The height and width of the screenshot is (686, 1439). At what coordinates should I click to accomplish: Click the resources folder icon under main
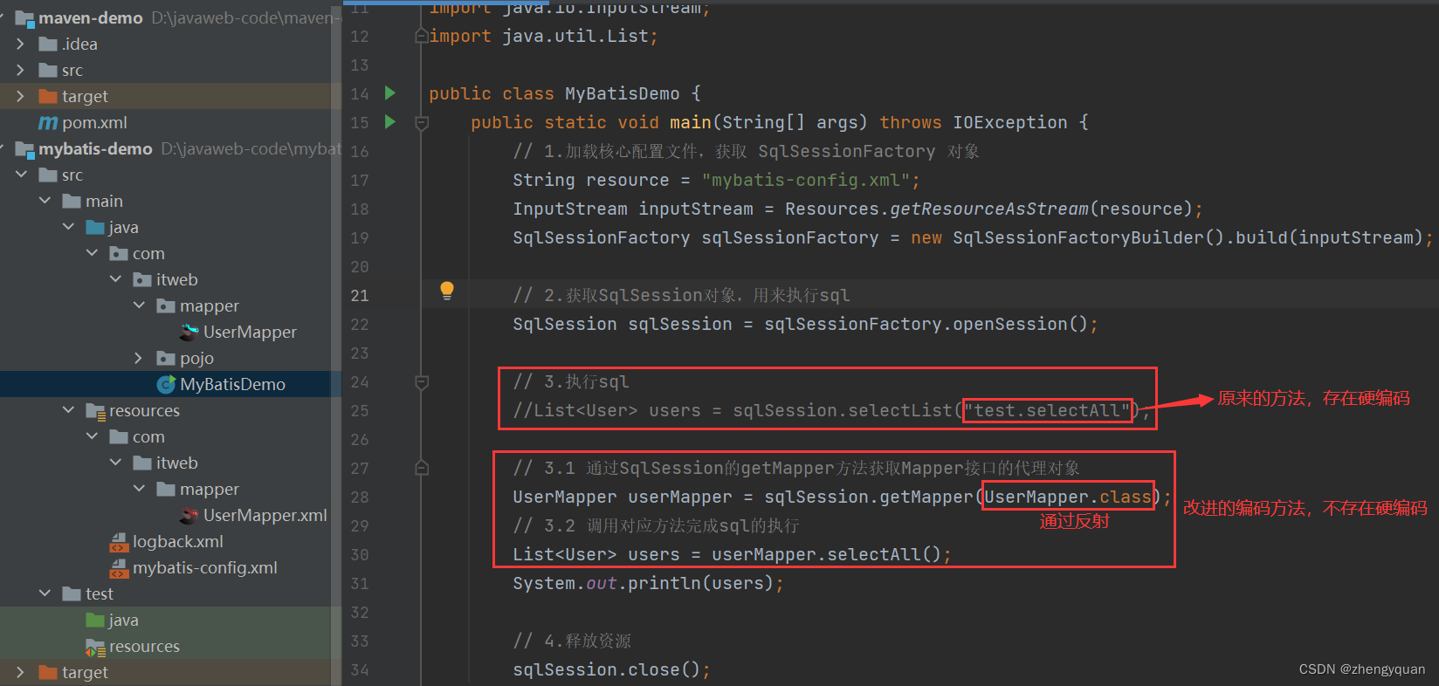click(x=95, y=411)
